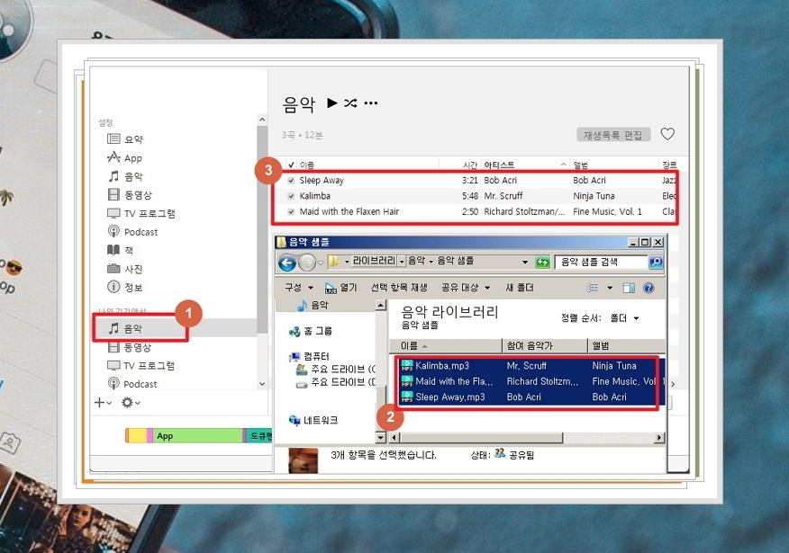Select Podcast under the device section
The width and height of the screenshot is (789, 553).
pyautogui.click(x=132, y=384)
